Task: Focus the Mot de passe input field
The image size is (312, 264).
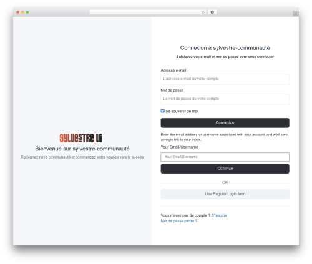Action: tap(225, 99)
